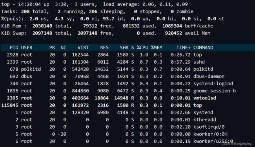Click user polkitd in USER column
The image size is (255, 147).
[31, 69]
